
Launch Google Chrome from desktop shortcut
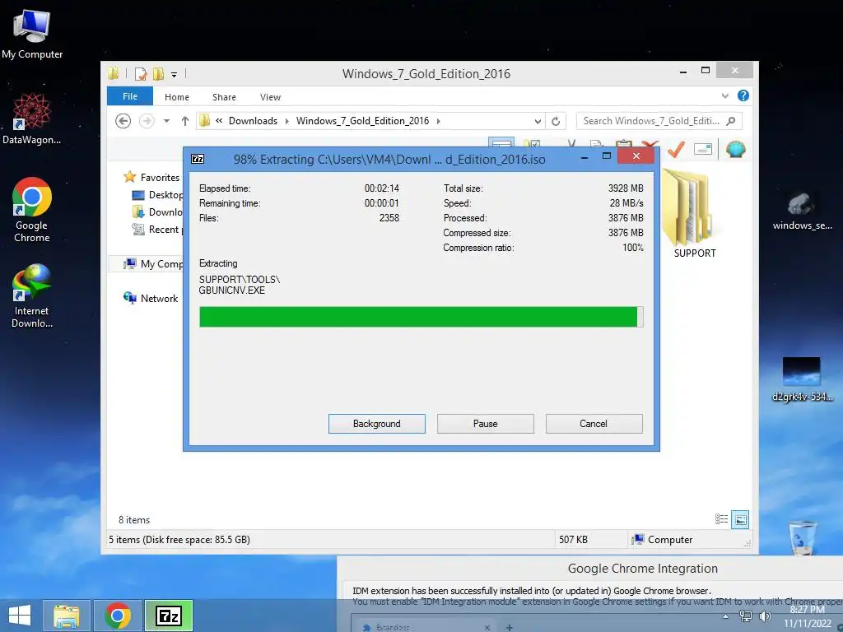click(32, 210)
